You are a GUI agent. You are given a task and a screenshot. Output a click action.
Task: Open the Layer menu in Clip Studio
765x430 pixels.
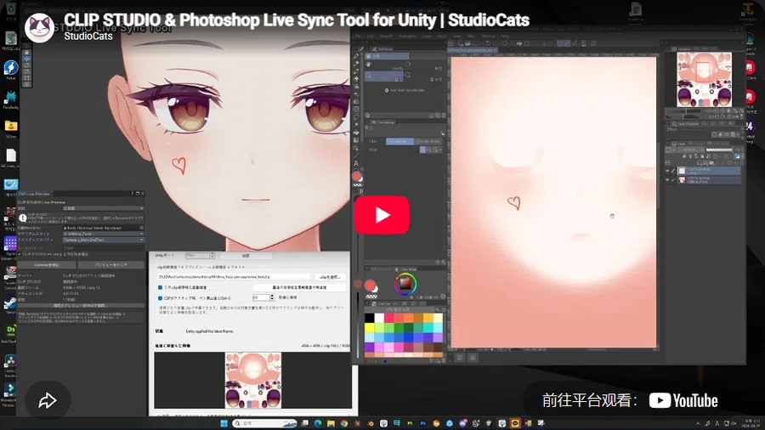tap(427, 36)
